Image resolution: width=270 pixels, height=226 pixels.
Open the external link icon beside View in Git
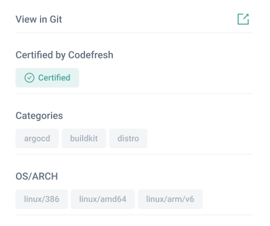(x=243, y=19)
